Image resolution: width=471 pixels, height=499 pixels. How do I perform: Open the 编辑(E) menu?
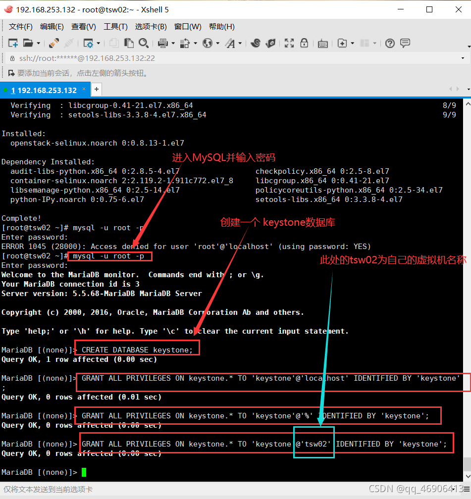(52, 26)
